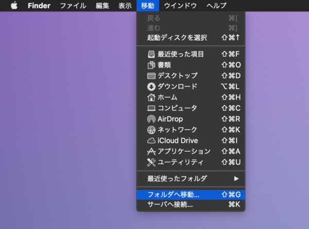Select the iCloud Drive text label
The height and width of the screenshot is (229, 309).
tap(178, 140)
